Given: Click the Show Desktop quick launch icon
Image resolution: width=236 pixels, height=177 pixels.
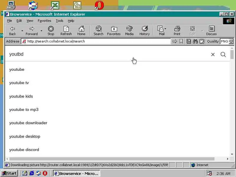Looking at the screenshot, I should [x=25, y=173].
